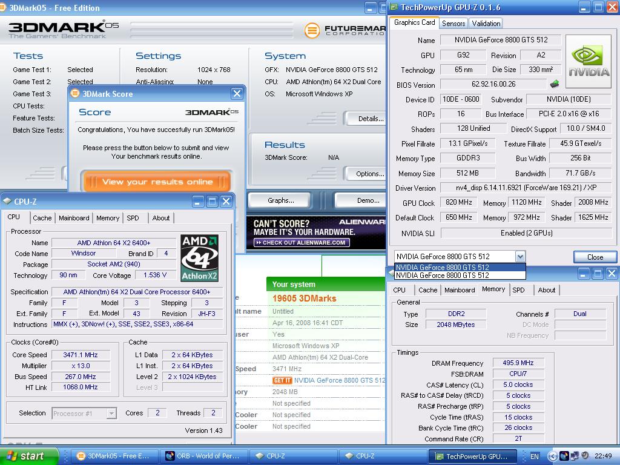Image resolution: width=620 pixels, height=465 pixels.
Task: Click the AMD Athlon X2 logo in CPU-Z
Action: point(199,258)
